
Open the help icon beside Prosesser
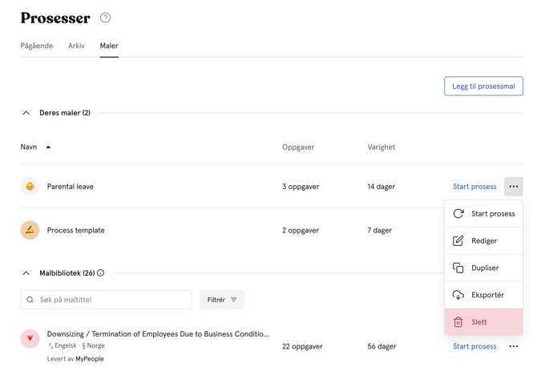point(106,18)
